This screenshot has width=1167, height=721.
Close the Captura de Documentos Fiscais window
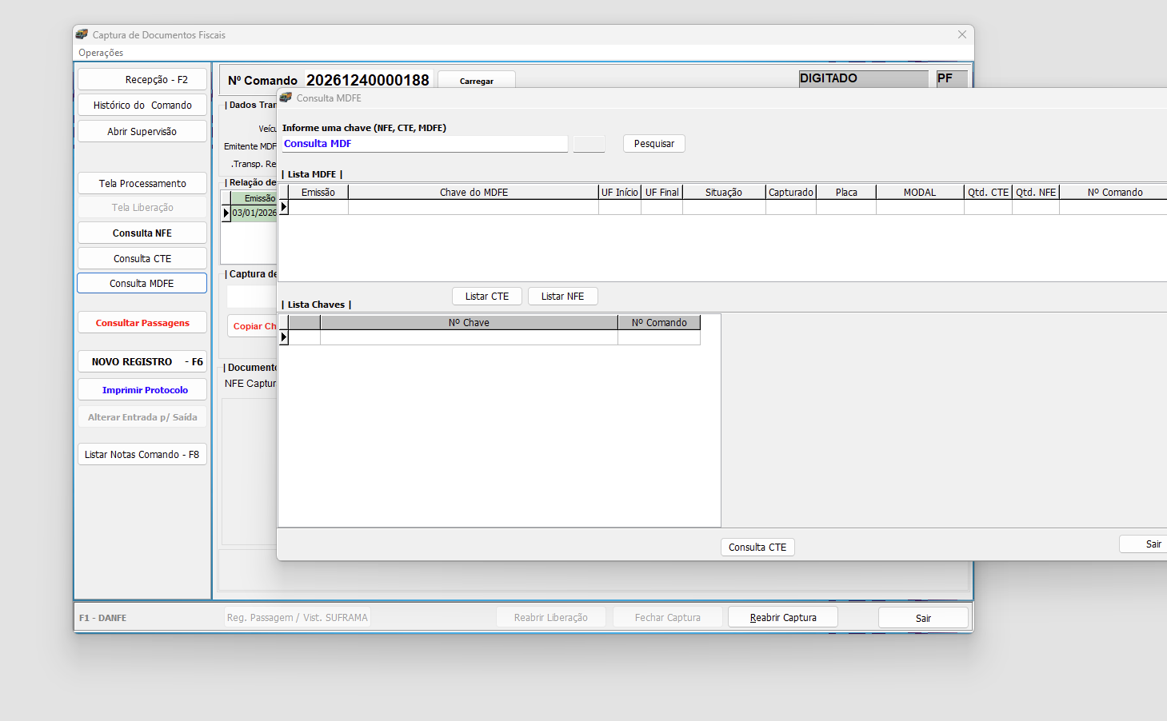[x=961, y=34]
